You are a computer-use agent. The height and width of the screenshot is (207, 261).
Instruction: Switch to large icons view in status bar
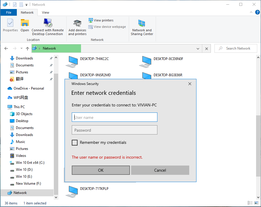(256, 203)
